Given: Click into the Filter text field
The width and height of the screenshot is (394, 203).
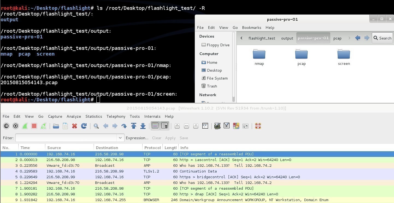Looking at the screenshot, I should point(66,138).
